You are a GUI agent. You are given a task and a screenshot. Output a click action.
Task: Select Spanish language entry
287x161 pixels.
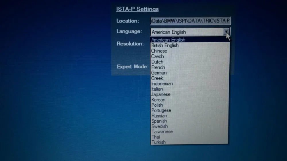[190, 121]
